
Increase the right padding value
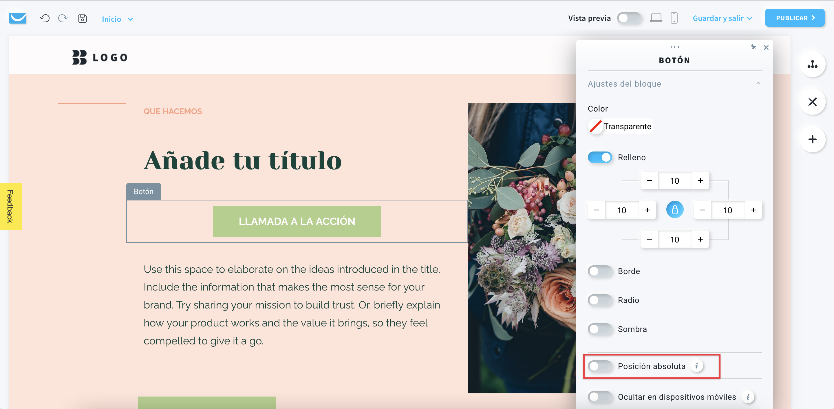pyautogui.click(x=753, y=210)
